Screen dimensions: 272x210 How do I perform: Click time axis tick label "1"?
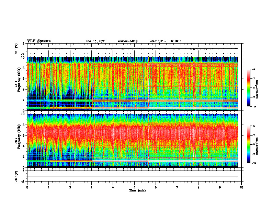[x=48, y=187]
